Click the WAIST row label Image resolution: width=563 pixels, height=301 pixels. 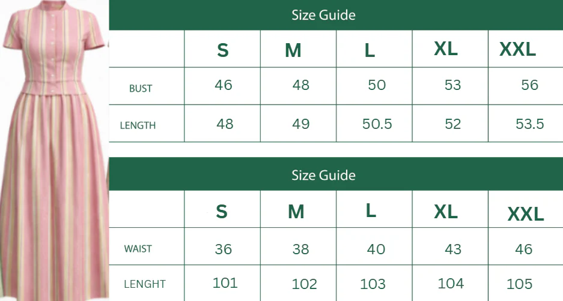[138, 249]
